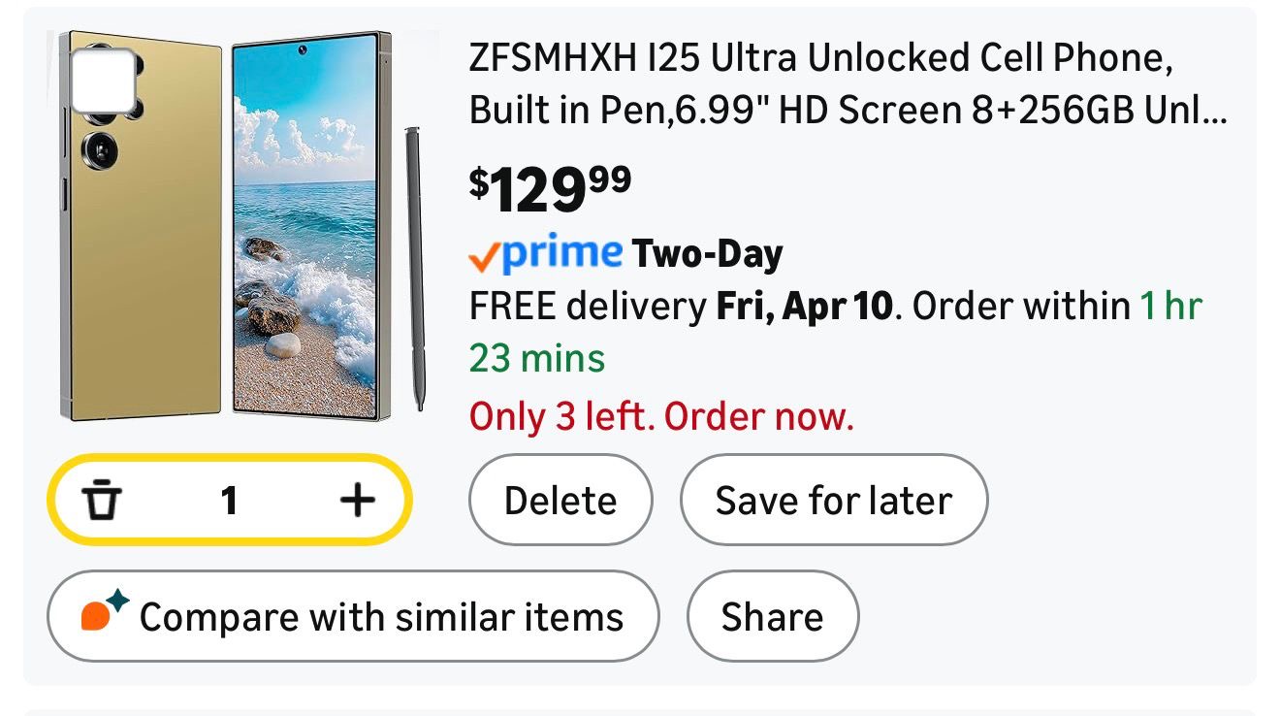The image size is (1280, 716).
Task: Increase quantity with the plus icon
Action: (357, 501)
